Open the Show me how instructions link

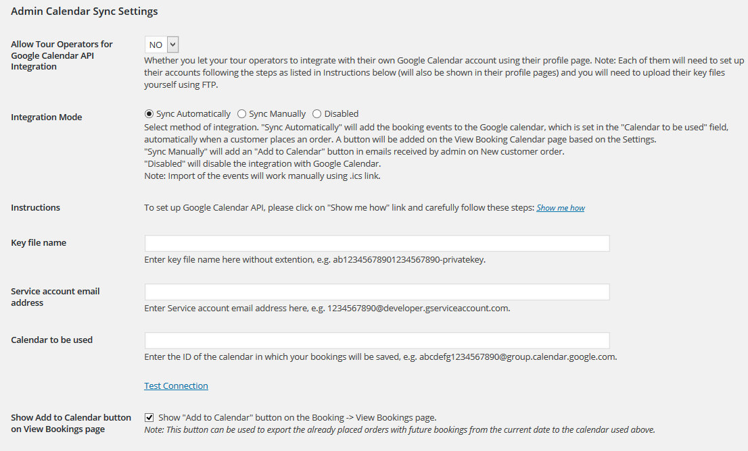click(x=561, y=208)
